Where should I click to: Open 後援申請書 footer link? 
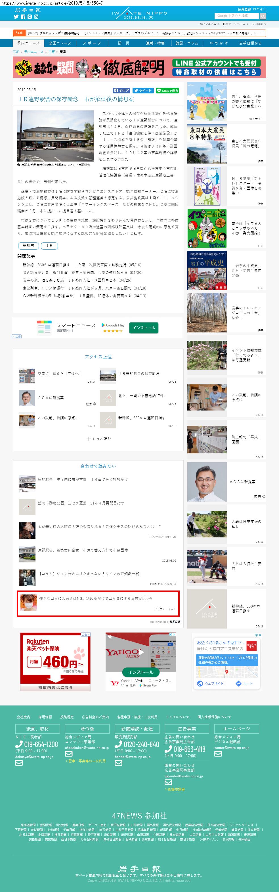tap(175, 790)
